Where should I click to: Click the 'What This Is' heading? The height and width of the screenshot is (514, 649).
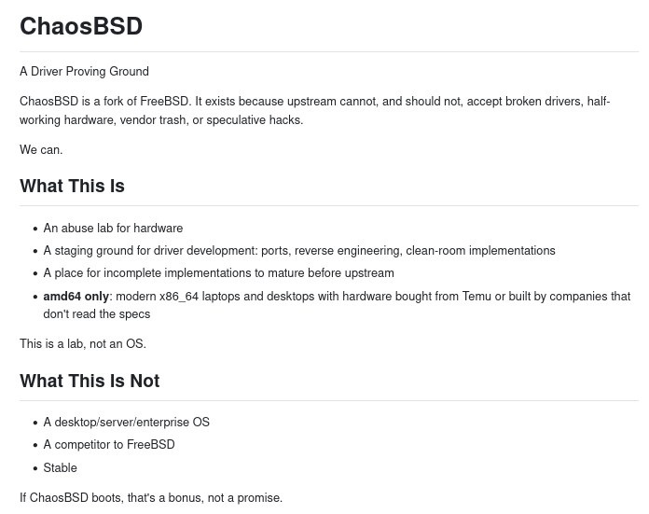[x=72, y=186]
